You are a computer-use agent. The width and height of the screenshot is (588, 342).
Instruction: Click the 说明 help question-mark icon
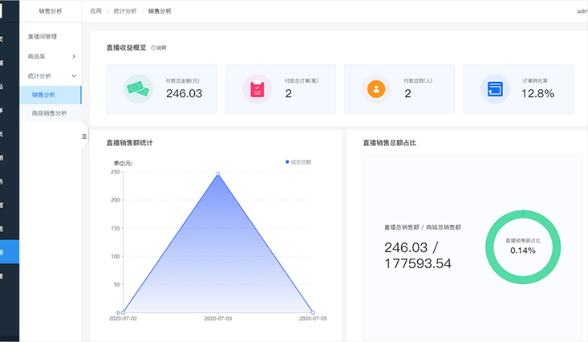(x=153, y=48)
